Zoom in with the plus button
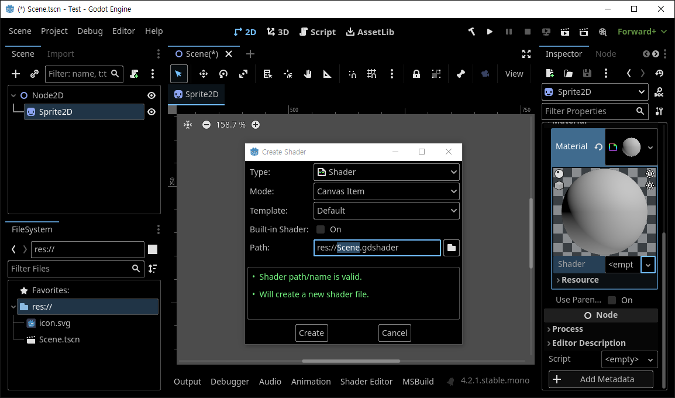This screenshot has width=675, height=398. point(255,125)
